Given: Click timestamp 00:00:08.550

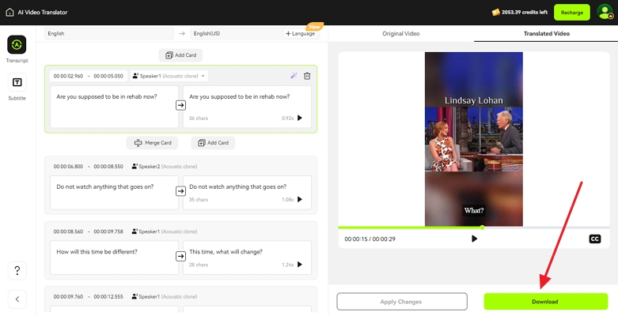Looking at the screenshot, I should (108, 167).
